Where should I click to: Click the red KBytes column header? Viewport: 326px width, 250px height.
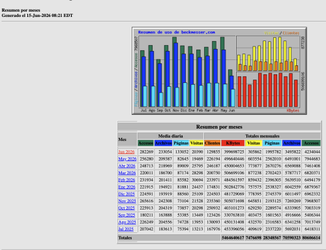coord(233,143)
